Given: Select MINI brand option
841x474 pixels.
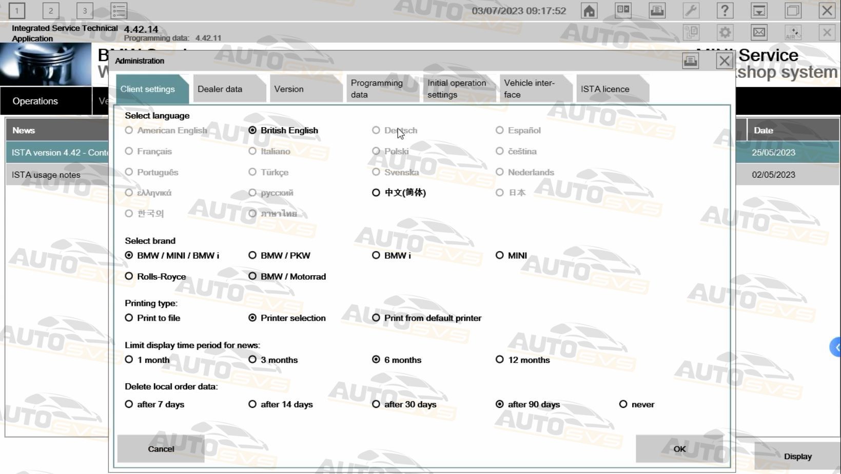Looking at the screenshot, I should point(511,255).
